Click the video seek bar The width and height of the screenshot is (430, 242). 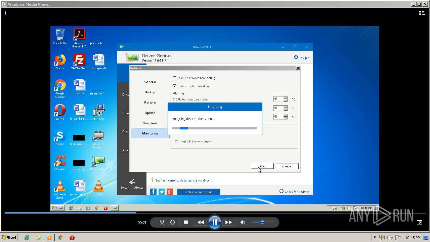point(215,213)
